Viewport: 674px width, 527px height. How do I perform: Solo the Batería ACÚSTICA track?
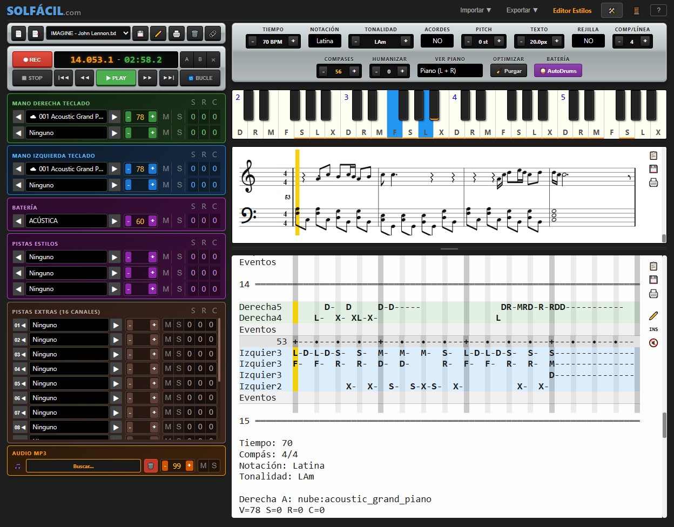coord(179,220)
